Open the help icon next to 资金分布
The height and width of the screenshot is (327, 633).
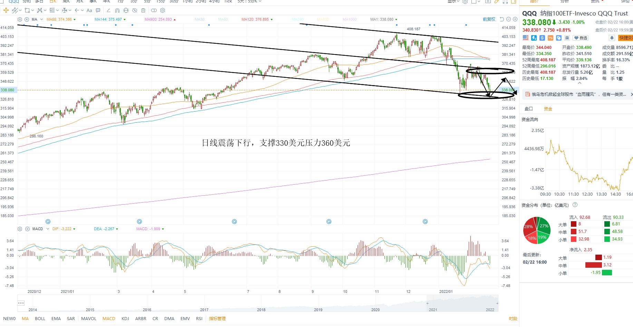(x=575, y=205)
